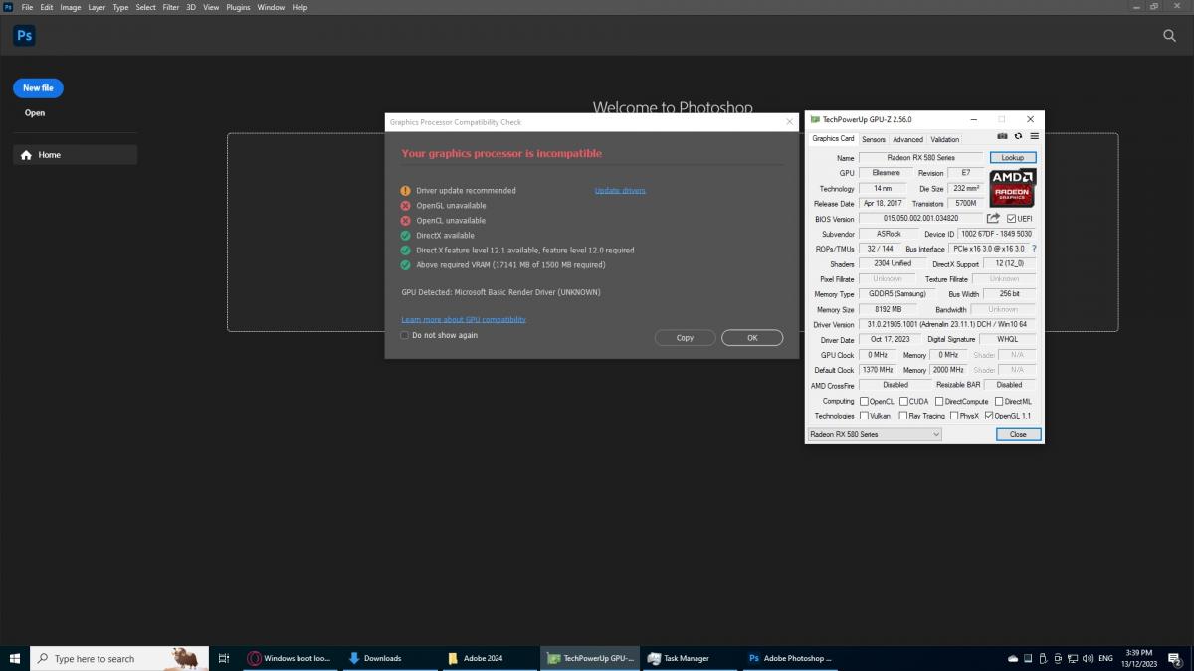
Task: Click the AMD Radeon logo in GPU-Z
Action: 1012,189
